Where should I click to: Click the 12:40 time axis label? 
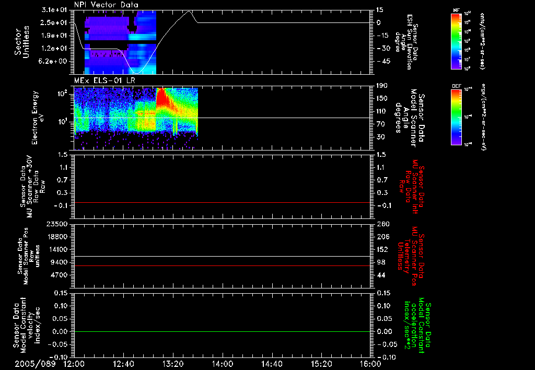[123, 364]
